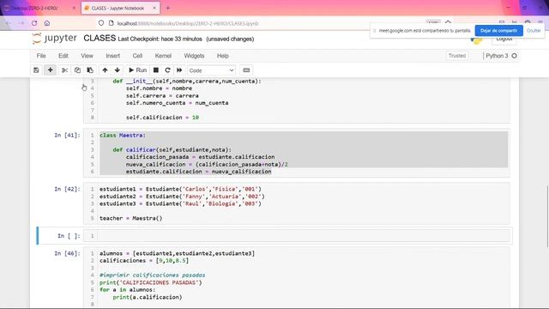Copy selected cells icon
Image resolution: width=549 pixels, height=309 pixels.
tap(77, 70)
